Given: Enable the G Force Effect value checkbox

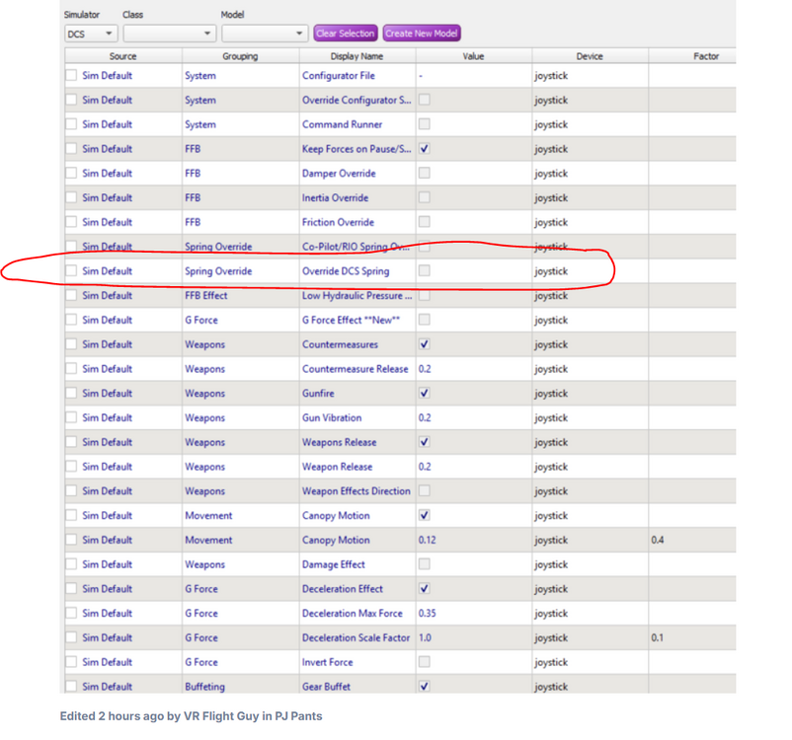Looking at the screenshot, I should click(x=425, y=320).
